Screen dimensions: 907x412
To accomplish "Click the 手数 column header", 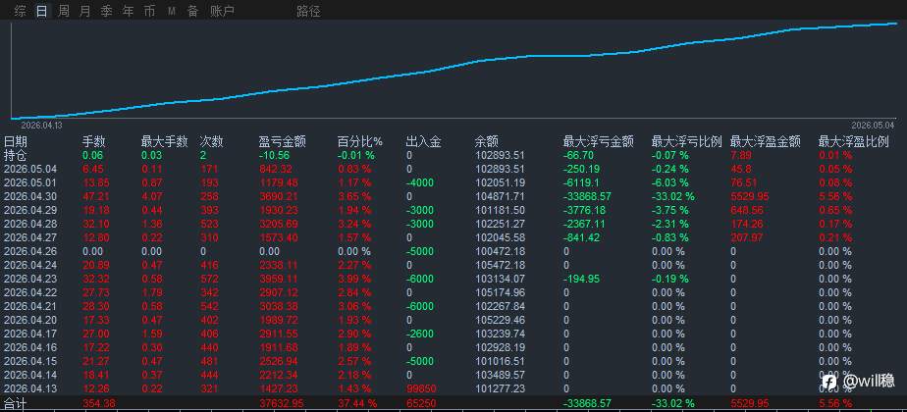I will pos(93,141).
